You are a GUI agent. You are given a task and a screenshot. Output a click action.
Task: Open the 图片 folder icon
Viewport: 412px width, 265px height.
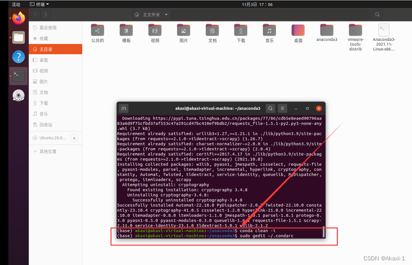coord(184,33)
